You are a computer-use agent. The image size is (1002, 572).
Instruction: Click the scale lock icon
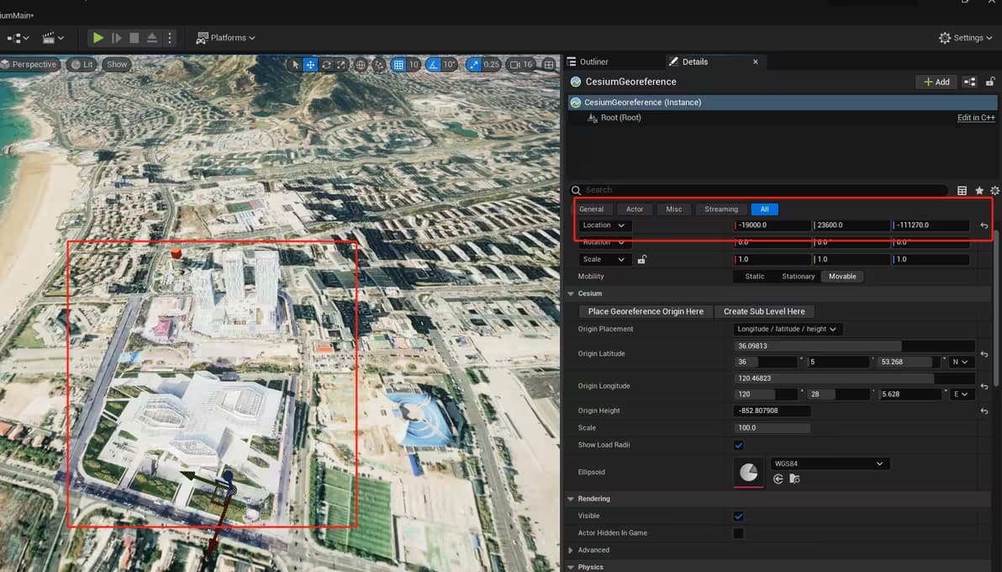tap(641, 260)
